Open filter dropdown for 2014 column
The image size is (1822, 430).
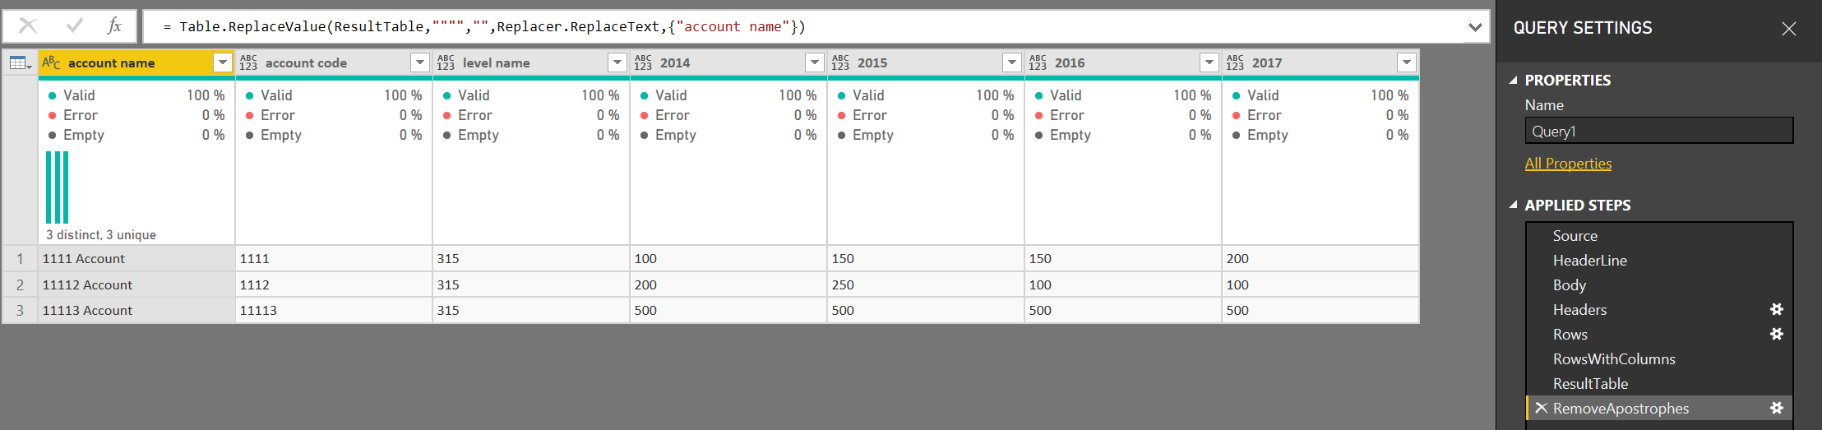click(815, 62)
